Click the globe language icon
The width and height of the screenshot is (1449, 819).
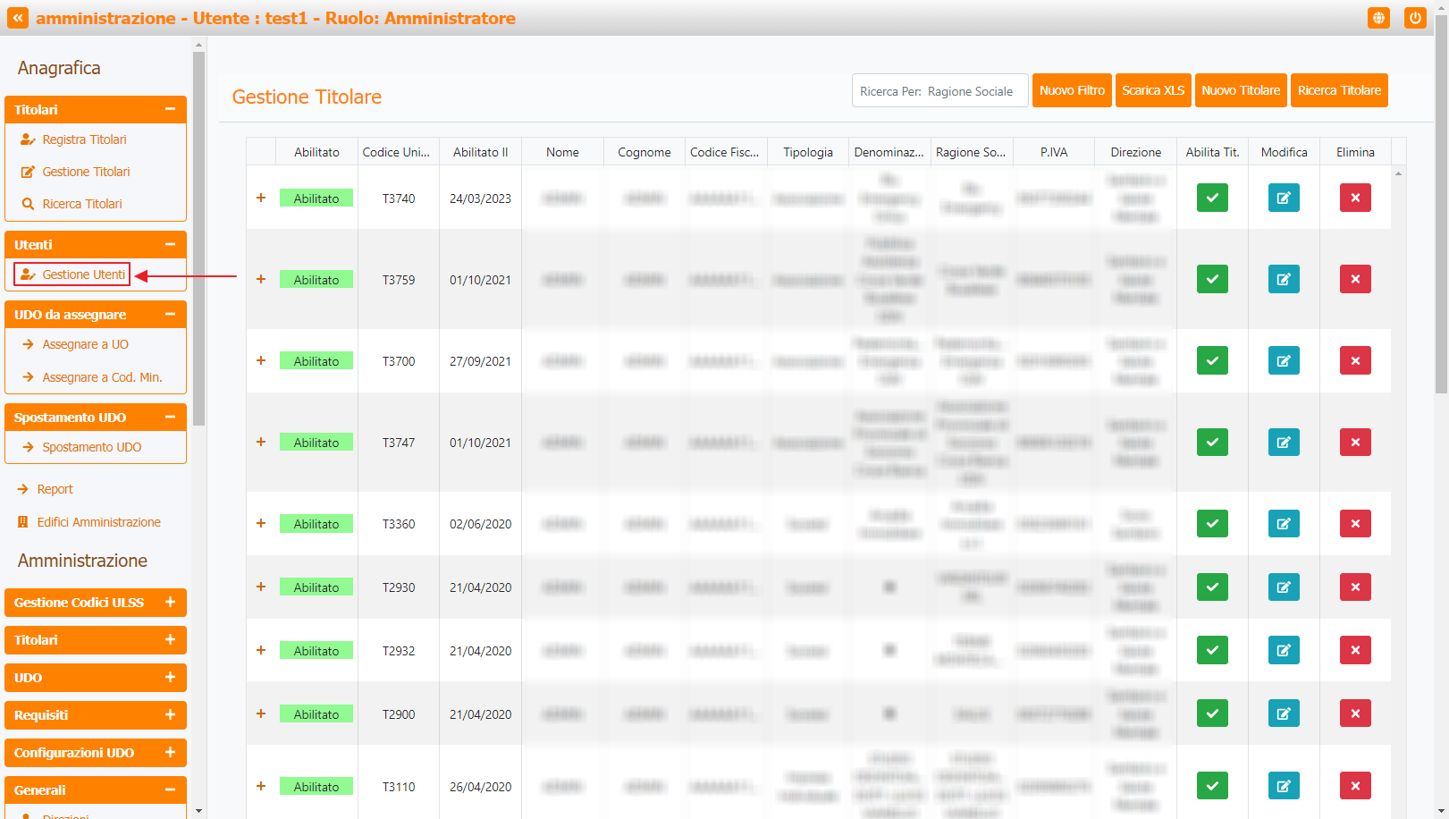point(1378,18)
